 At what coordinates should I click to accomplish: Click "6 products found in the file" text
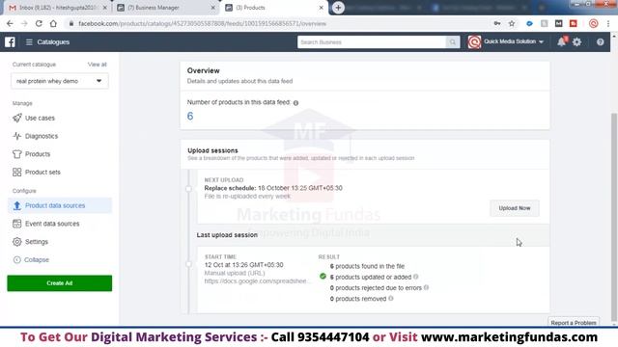tap(367, 266)
